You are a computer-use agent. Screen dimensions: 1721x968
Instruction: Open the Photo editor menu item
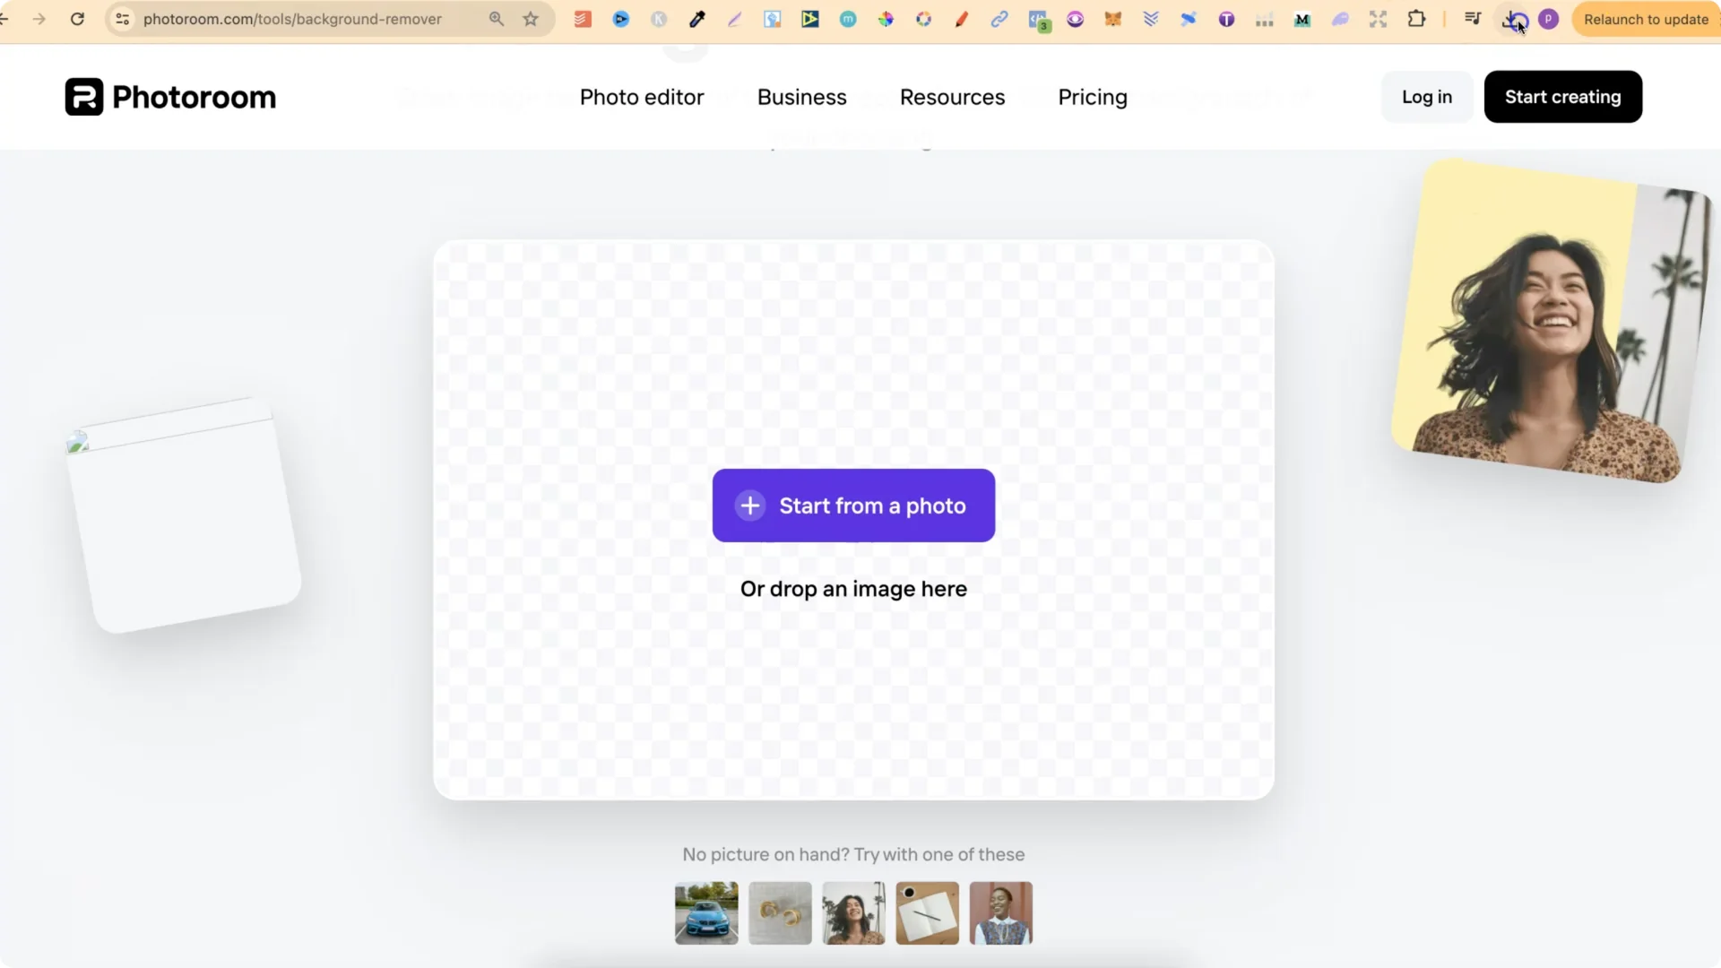coord(642,97)
